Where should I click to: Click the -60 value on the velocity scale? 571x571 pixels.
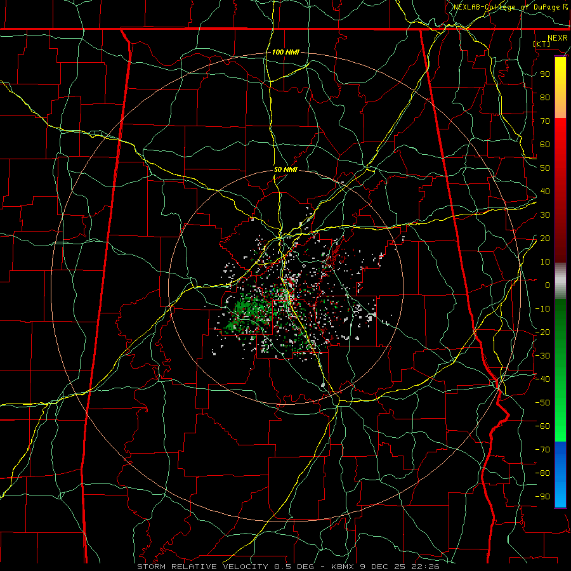point(542,426)
